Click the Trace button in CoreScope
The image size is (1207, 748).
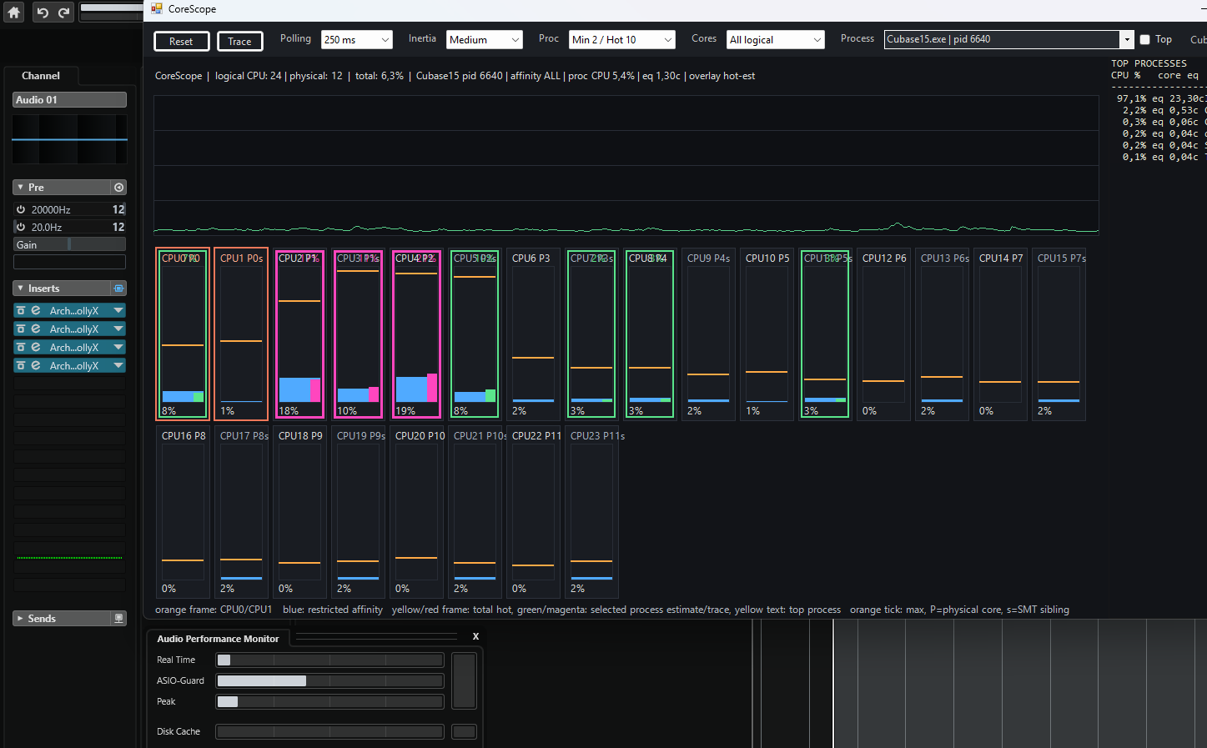pyautogui.click(x=239, y=41)
